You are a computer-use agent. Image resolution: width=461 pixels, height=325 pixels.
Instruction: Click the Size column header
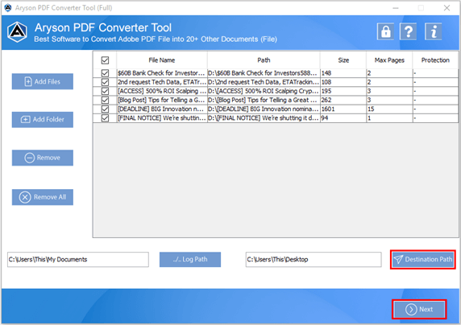tap(343, 60)
